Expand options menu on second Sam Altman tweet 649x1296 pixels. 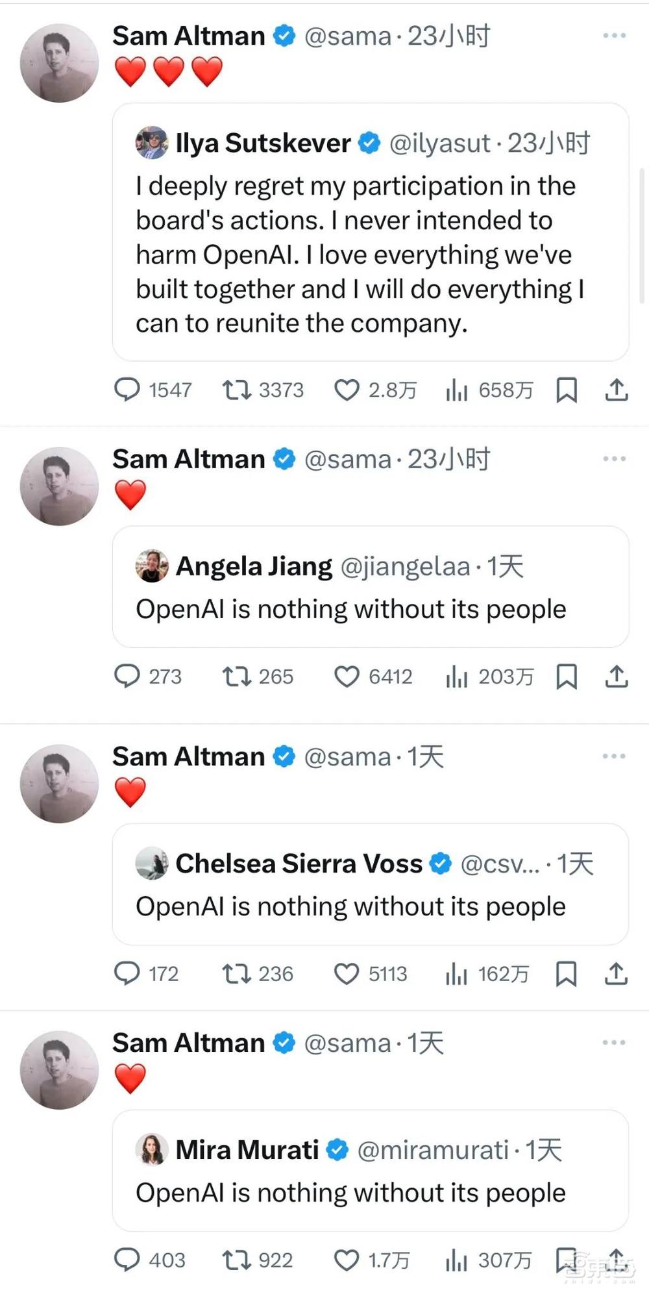pos(613,458)
